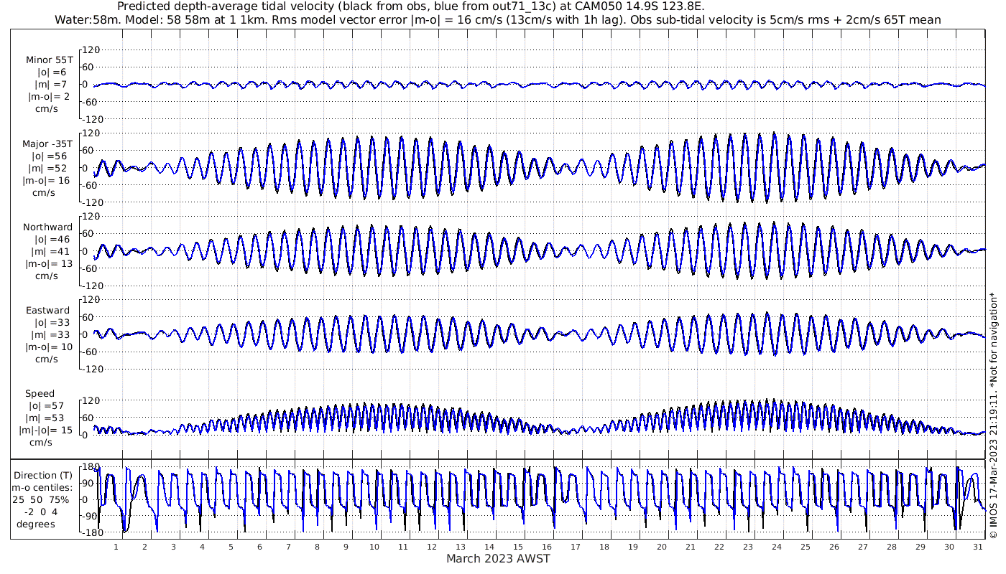Click the Rms model vector error subtitle line

coord(498,20)
